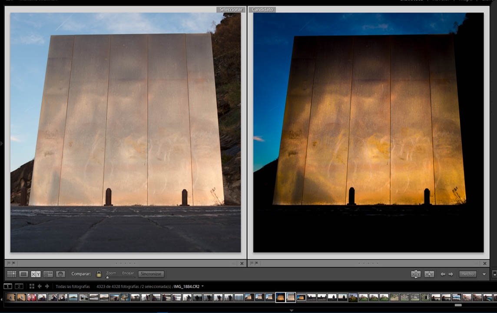Select thumbnail right after highlighted pair
Screen dimensions: 497x313
pos(301,297)
